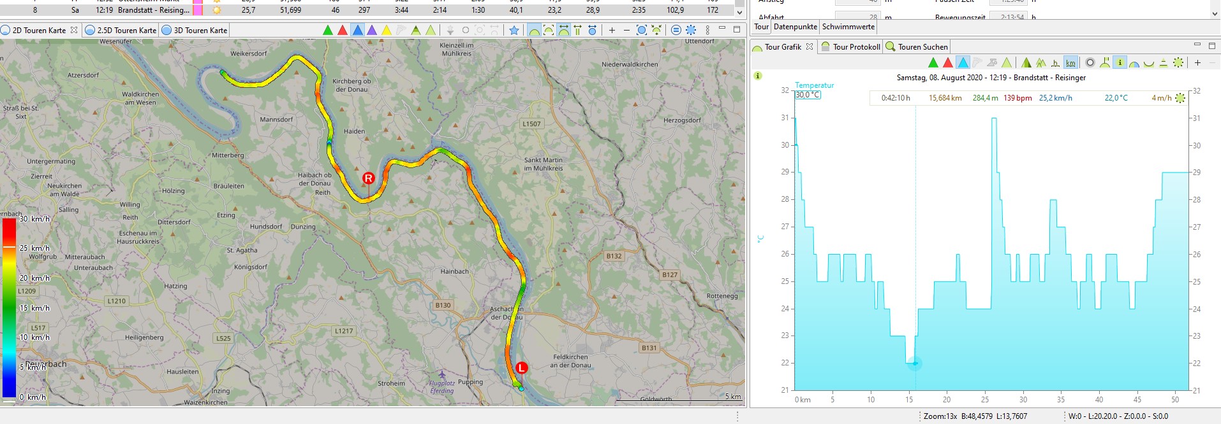Image resolution: width=1221 pixels, height=424 pixels.
Task: Toggle the red pulse graph in the chart toolbar
Action: pyautogui.click(x=948, y=62)
